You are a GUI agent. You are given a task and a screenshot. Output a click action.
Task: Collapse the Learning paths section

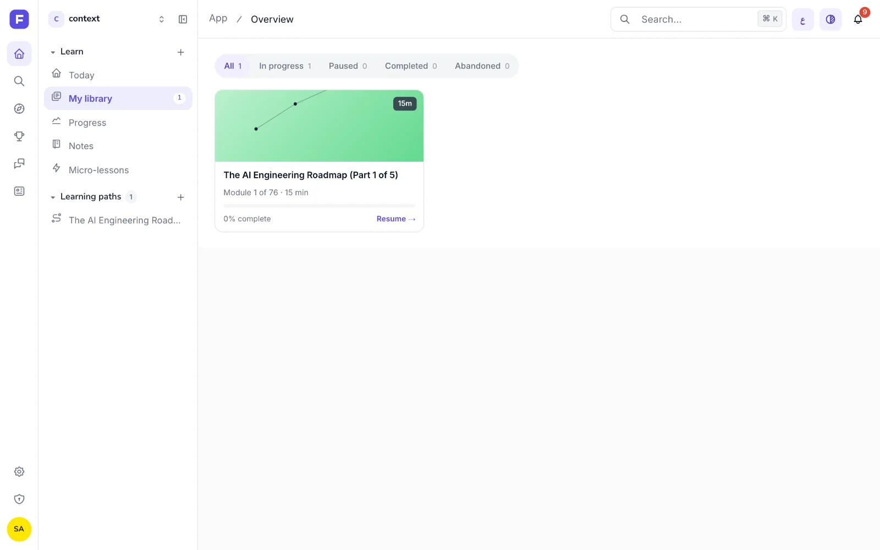click(53, 197)
